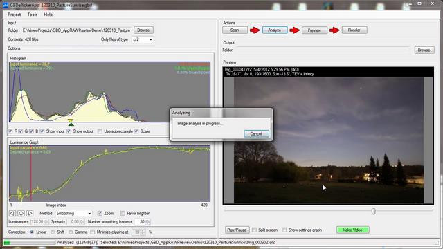The height and width of the screenshot is (249, 443).
Task: Click the Play/Pause button
Action: click(237, 230)
